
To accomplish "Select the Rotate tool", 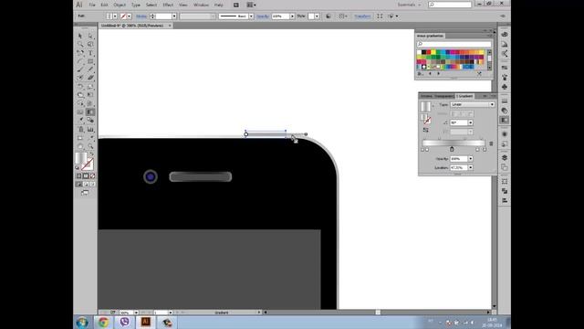I will click(x=80, y=87).
